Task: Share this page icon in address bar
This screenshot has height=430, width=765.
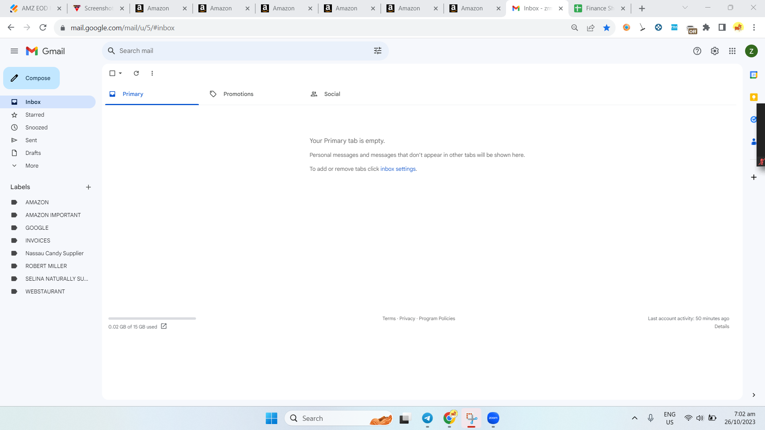Action: point(591,28)
